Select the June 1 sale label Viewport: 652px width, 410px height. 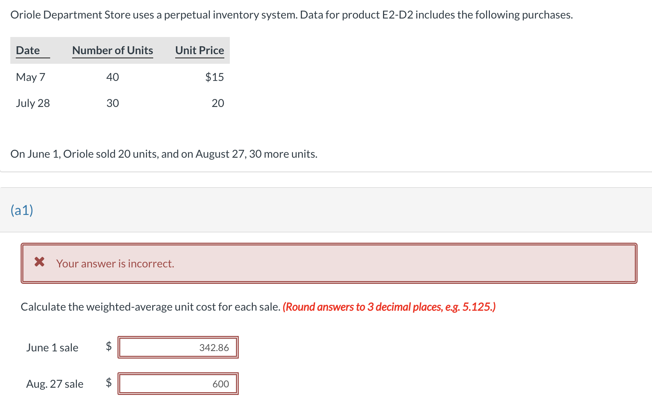click(x=53, y=347)
